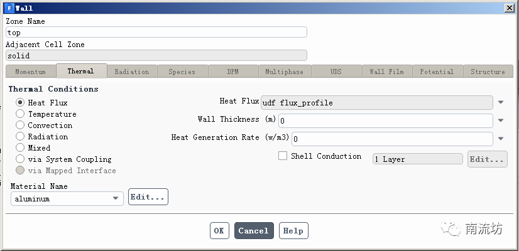Select the Temperature radio button

(21, 114)
